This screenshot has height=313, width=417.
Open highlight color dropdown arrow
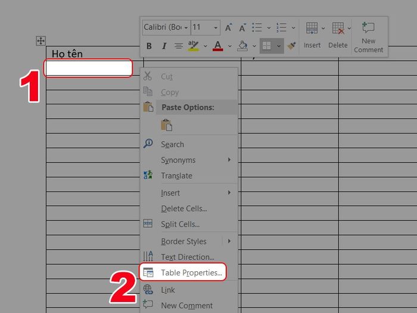tap(206, 46)
